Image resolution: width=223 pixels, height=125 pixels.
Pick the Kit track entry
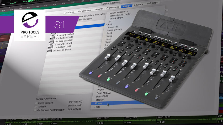click(x=110, y=21)
